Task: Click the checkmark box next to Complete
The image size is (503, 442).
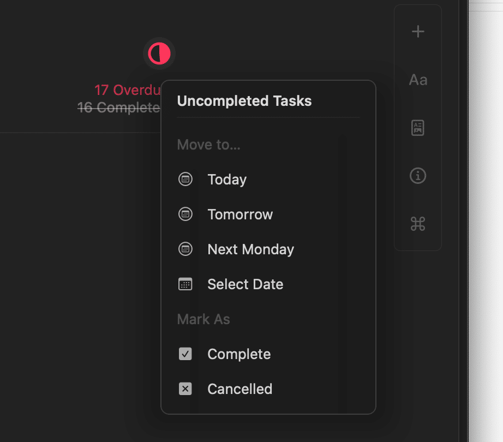Action: pos(185,354)
